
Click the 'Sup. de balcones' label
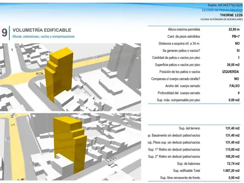tap(189, 164)
